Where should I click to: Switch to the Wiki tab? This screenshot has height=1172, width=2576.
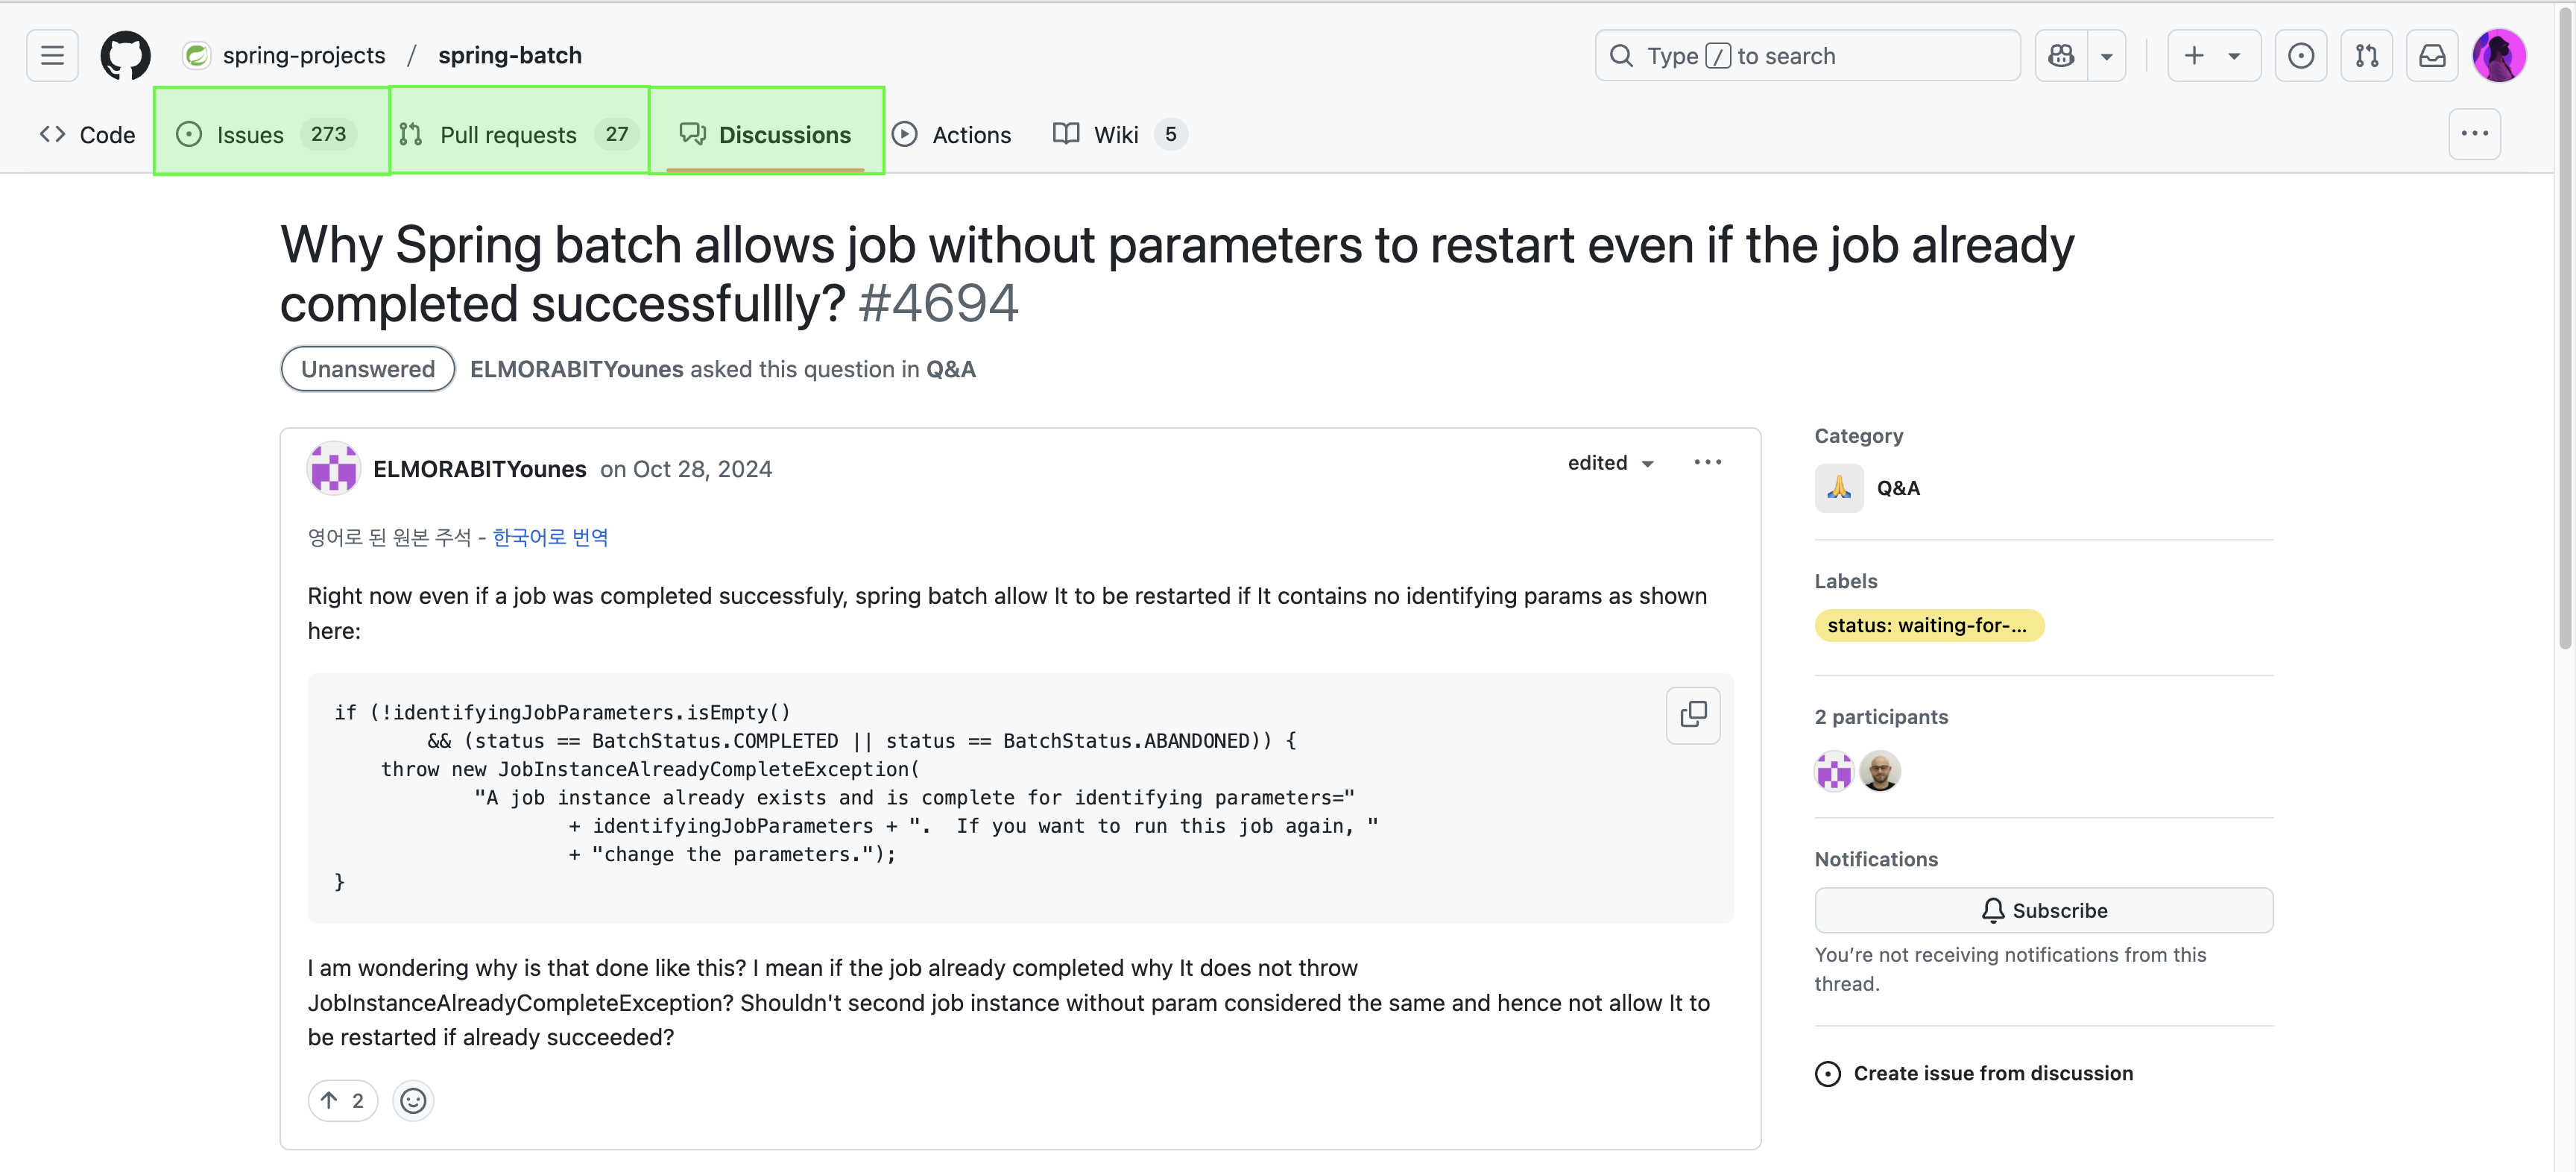(1120, 134)
